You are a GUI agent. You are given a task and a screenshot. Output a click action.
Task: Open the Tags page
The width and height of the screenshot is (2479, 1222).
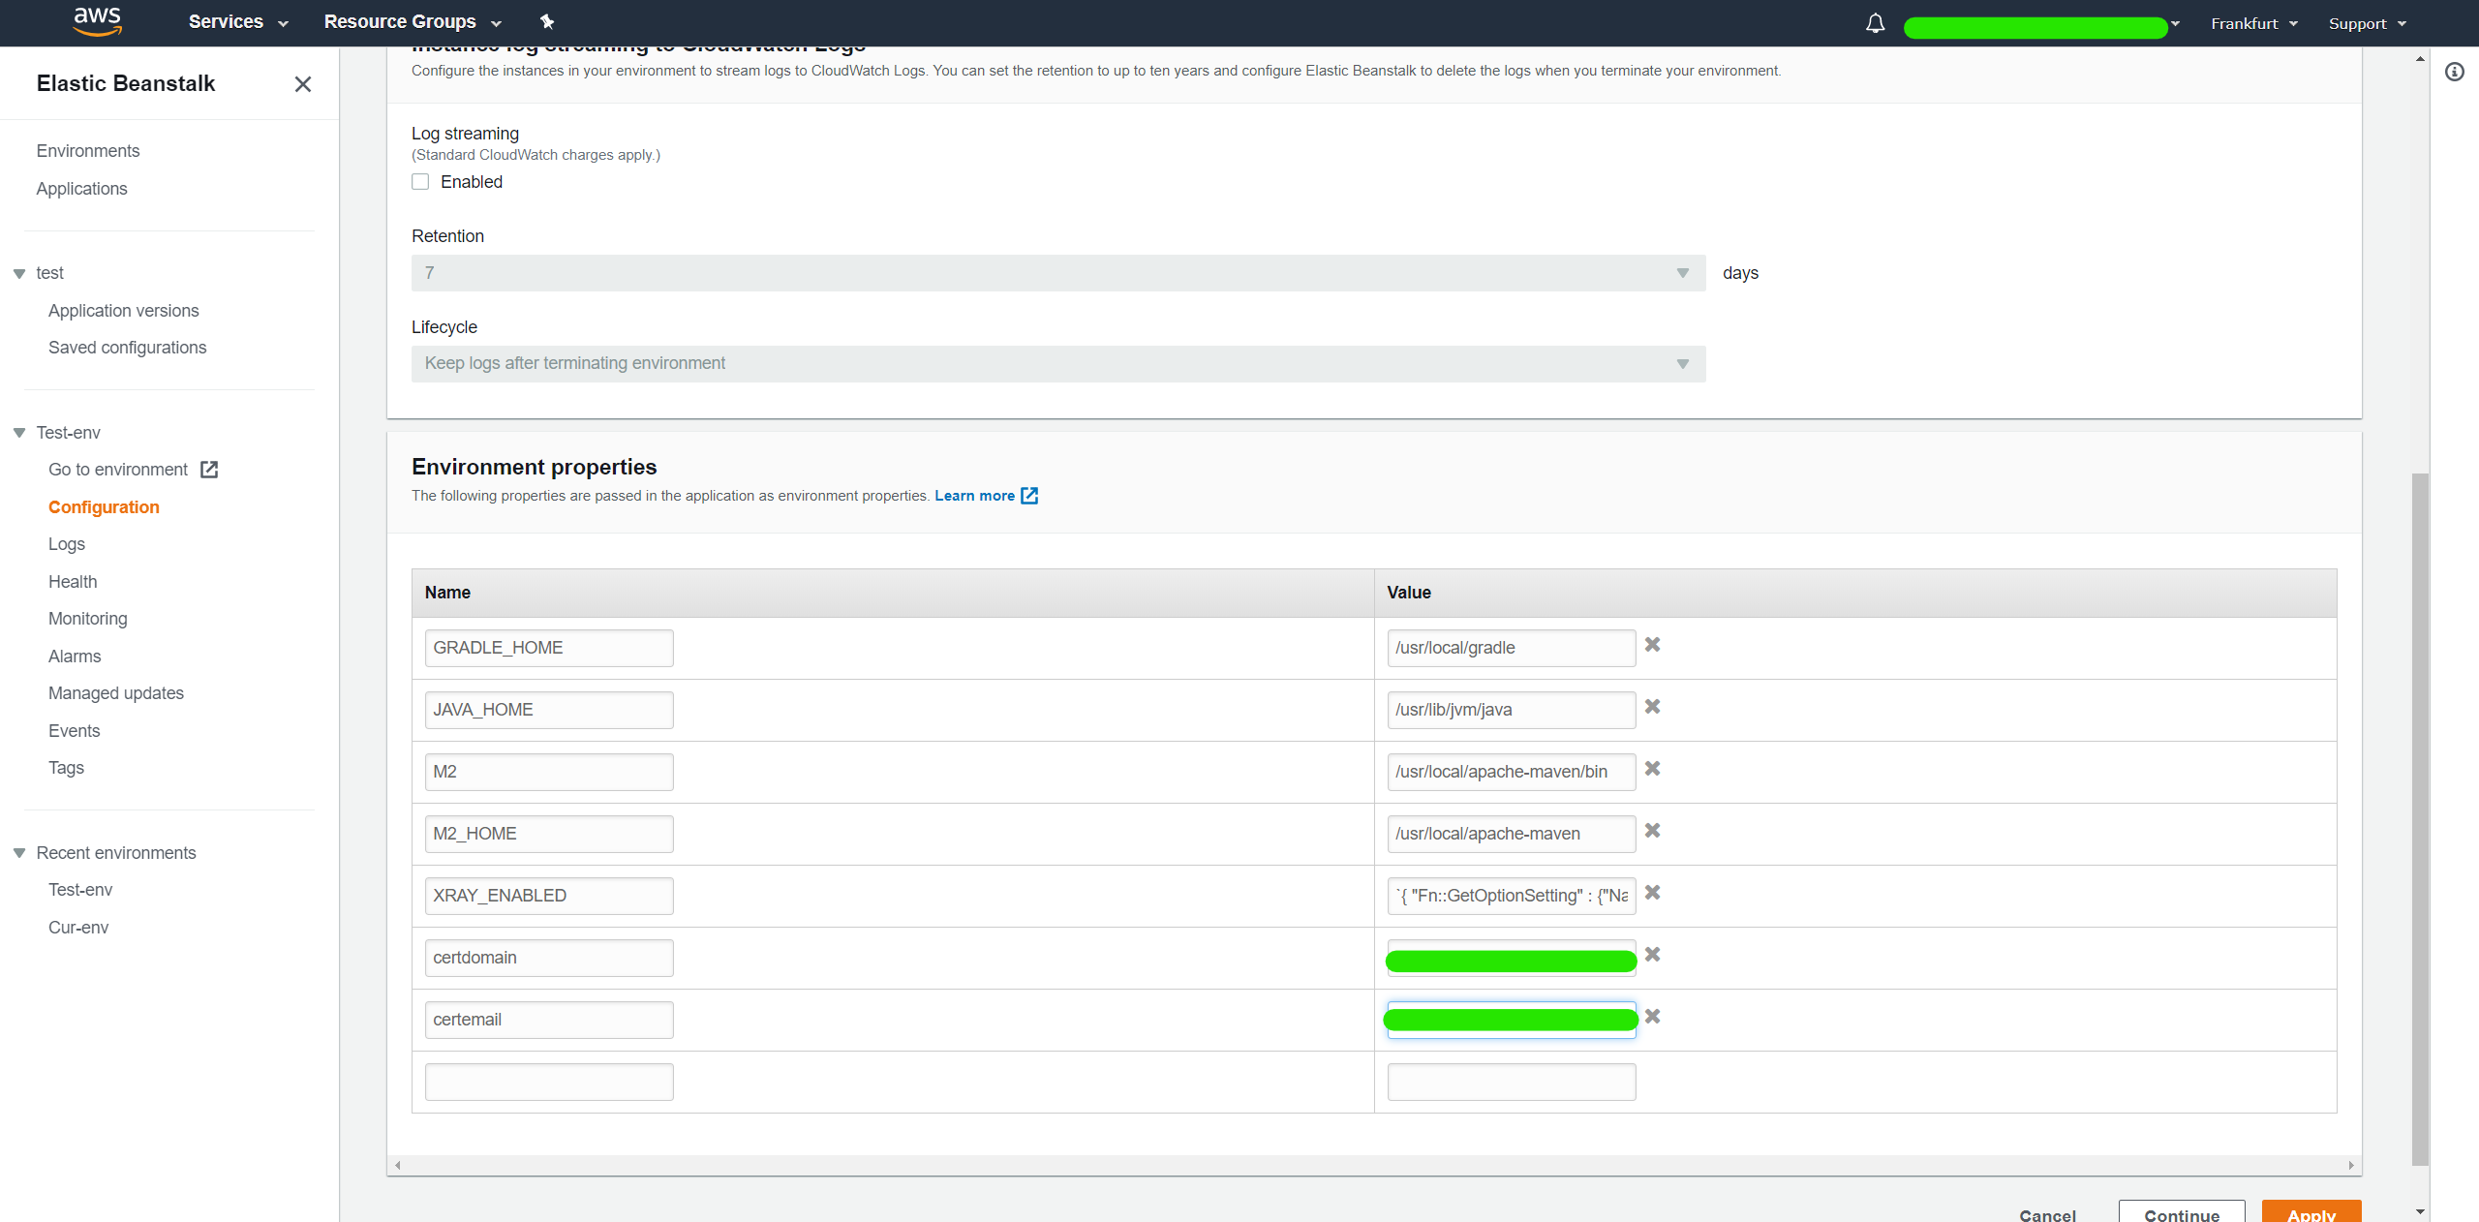[66, 768]
